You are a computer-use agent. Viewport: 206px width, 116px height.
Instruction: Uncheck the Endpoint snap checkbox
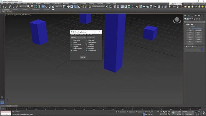89,46
